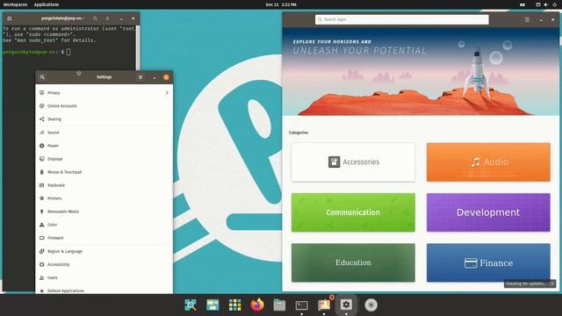Click the search icon in the Terminal header
The width and height of the screenshot is (562, 316).
pos(95,18)
